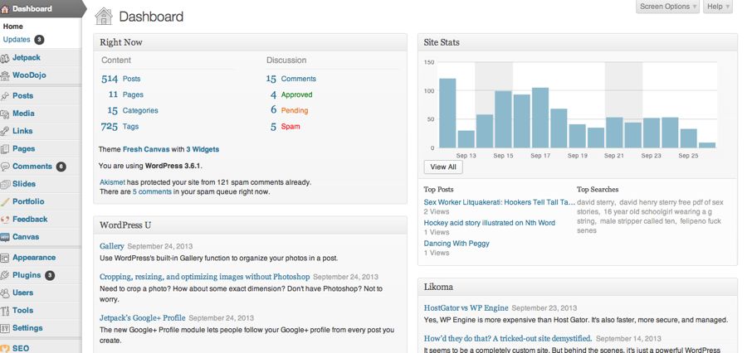Click the Links chain icon
The image size is (747, 353).
(x=5, y=131)
